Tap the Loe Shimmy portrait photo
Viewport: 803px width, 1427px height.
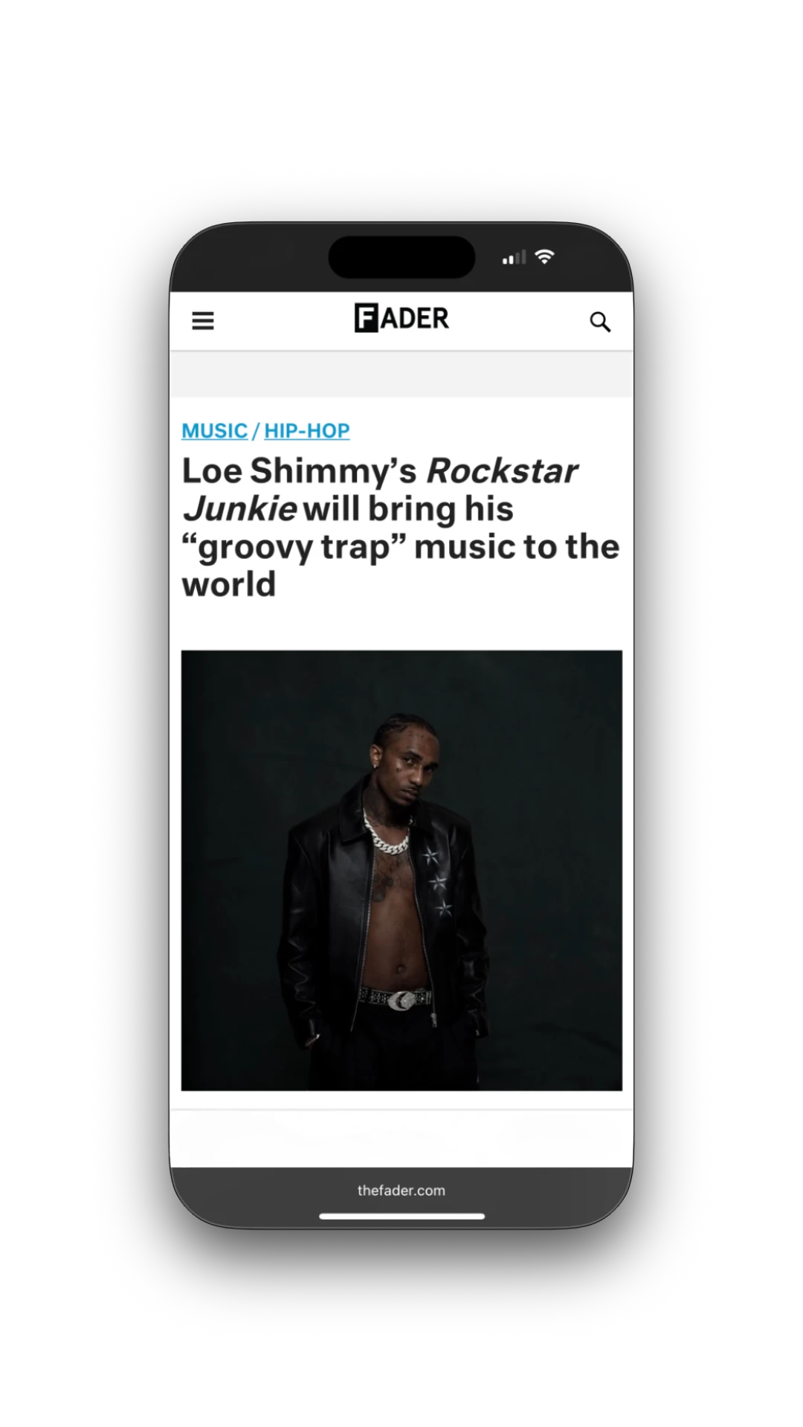click(401, 870)
